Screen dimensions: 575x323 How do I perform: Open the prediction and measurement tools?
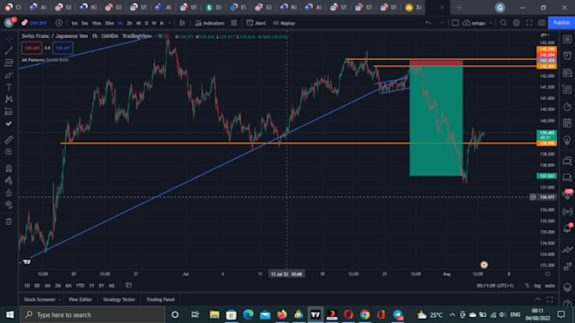click(8, 112)
